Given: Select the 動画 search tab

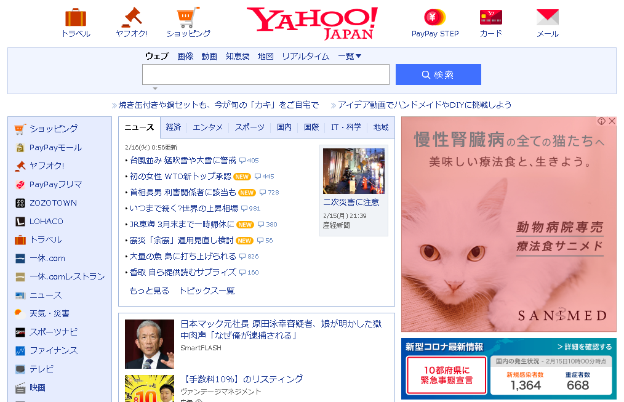Looking at the screenshot, I should 209,56.
